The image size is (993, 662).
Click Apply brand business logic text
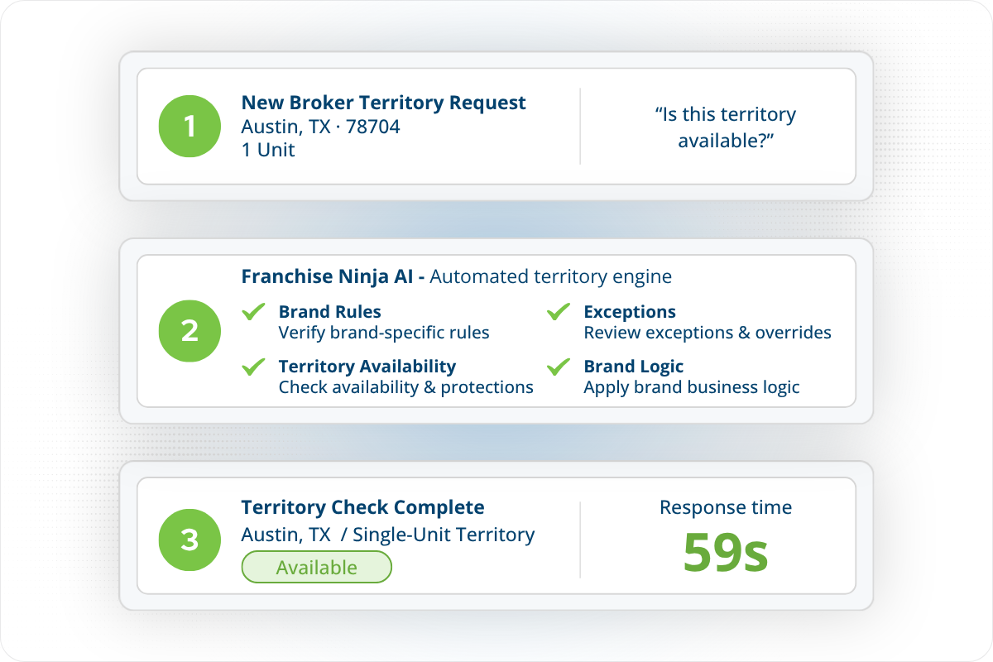pyautogui.click(x=692, y=386)
